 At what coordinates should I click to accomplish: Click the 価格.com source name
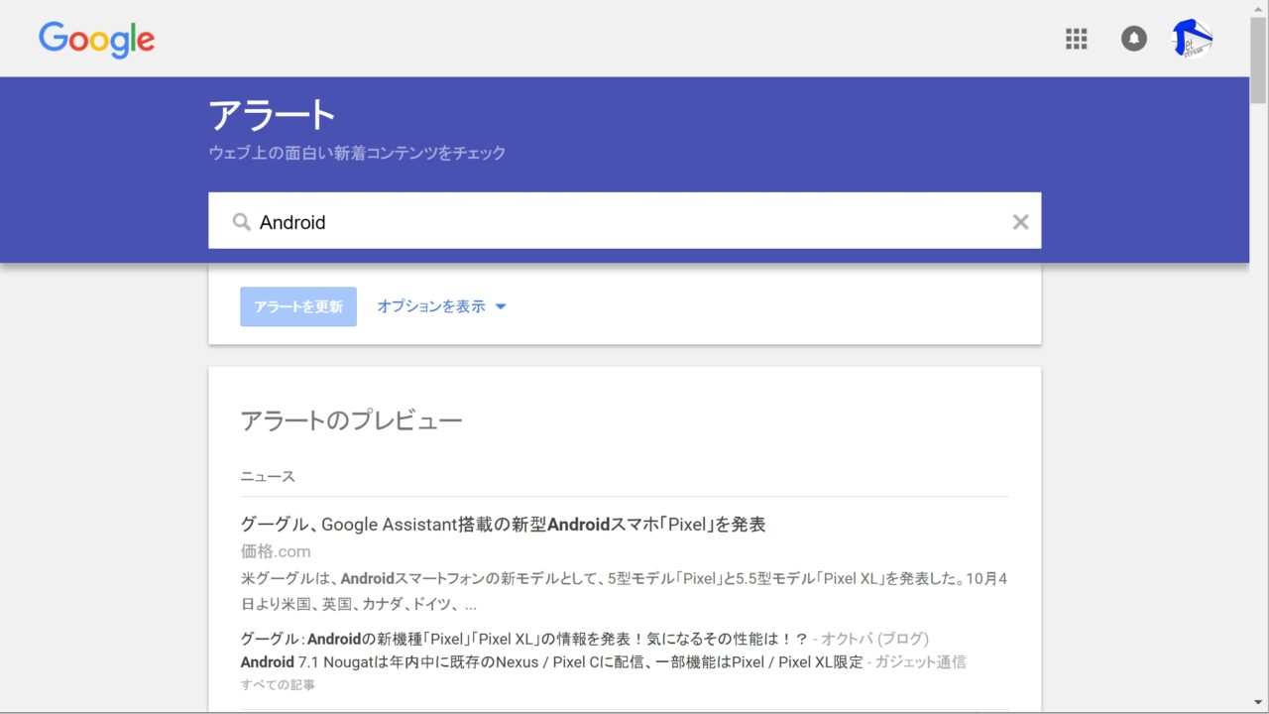276,551
